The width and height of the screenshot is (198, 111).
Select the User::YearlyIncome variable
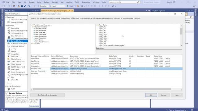click(x=42, y=42)
